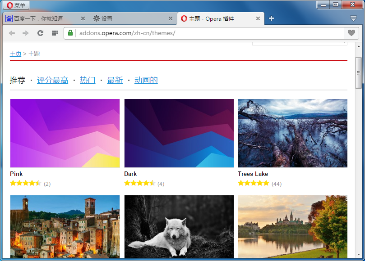This screenshot has height=261, width=365.
Task: Open the tab menu icon on the right
Action: (353, 18)
